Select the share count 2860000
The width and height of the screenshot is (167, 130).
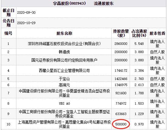(x=121, y=44)
